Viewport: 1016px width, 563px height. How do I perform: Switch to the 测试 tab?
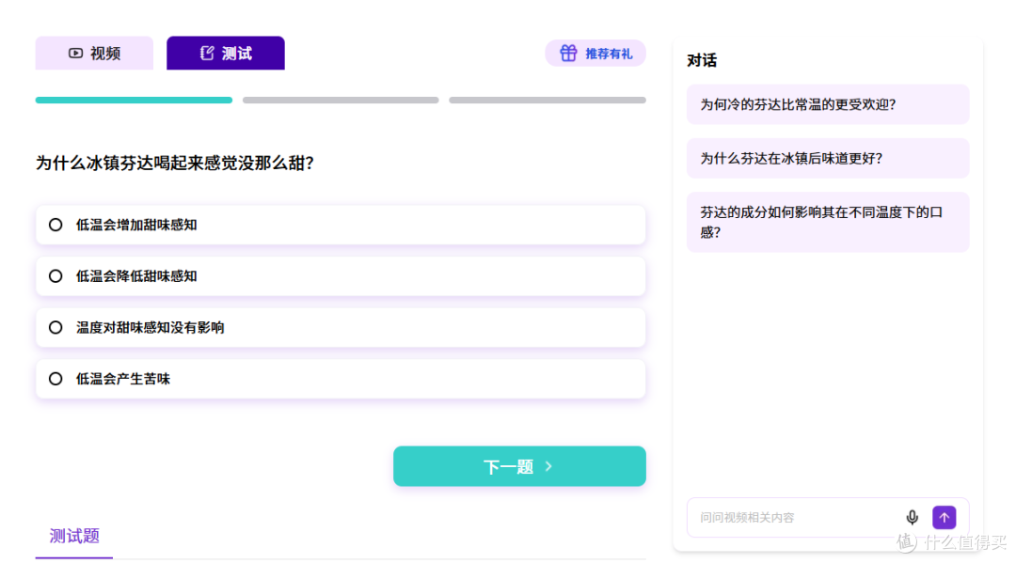tap(226, 53)
